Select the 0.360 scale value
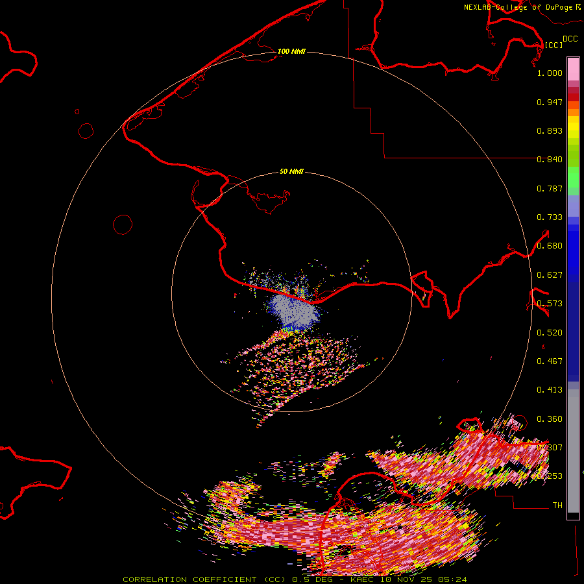This screenshot has width=584, height=584. click(x=550, y=419)
